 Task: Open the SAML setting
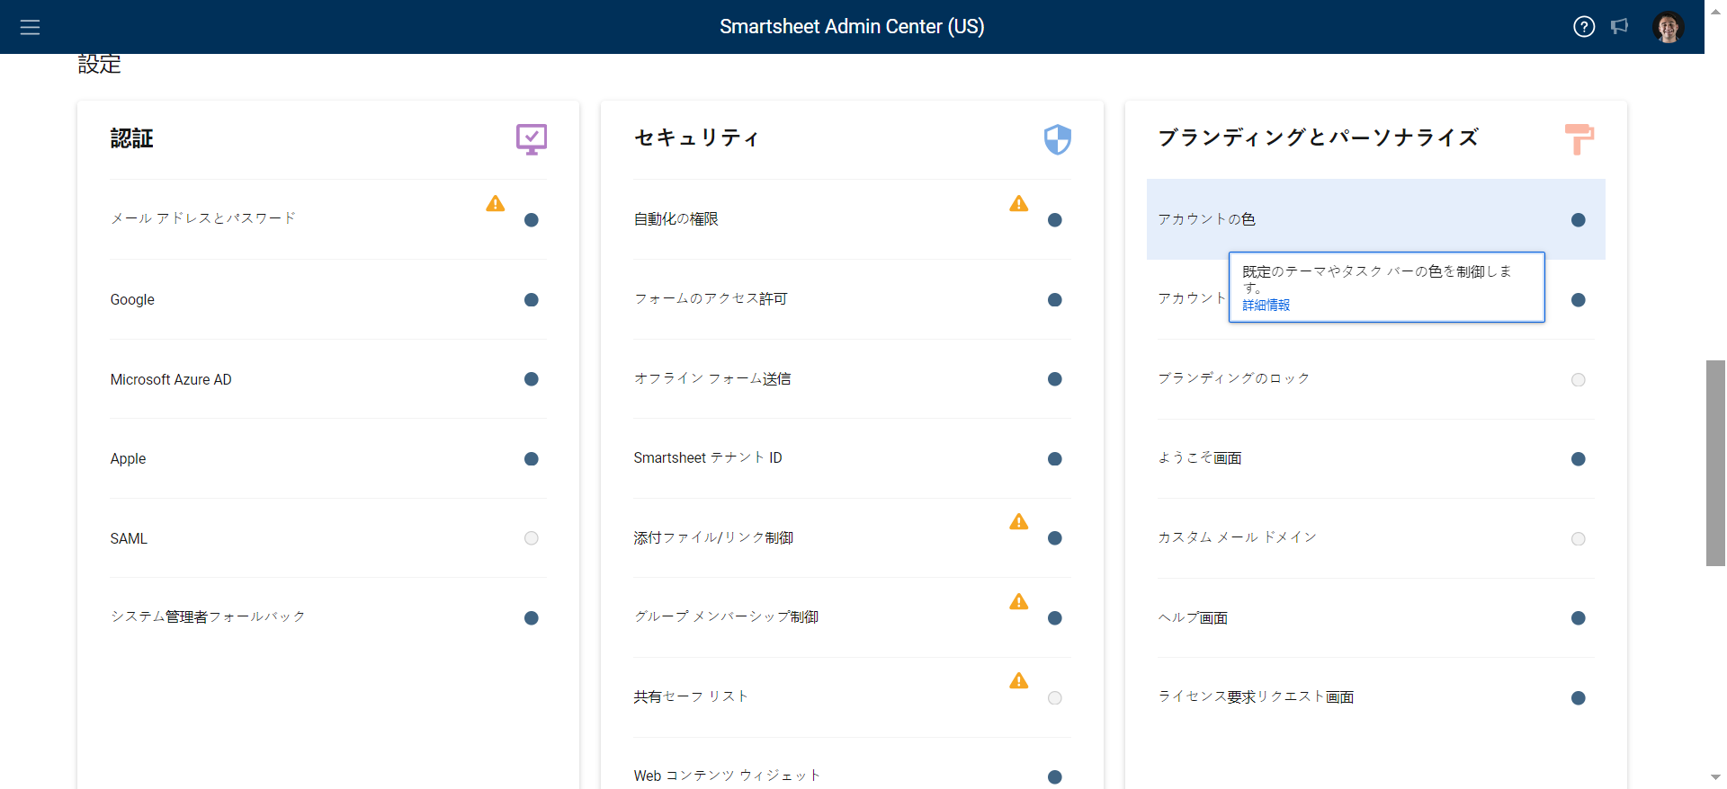point(328,538)
